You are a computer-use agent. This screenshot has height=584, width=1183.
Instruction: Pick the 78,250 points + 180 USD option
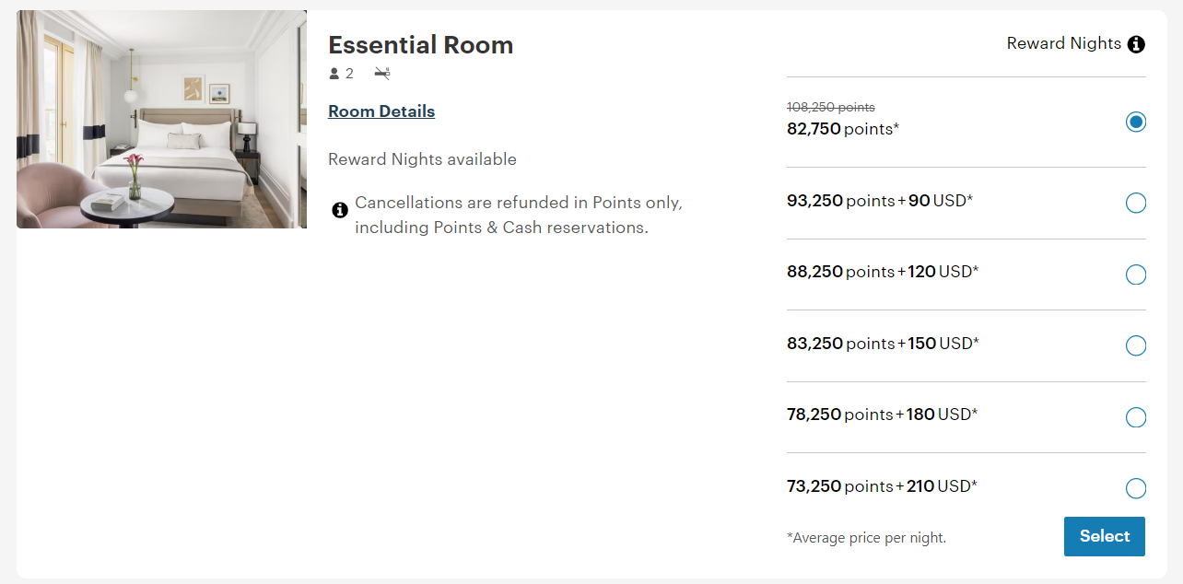(x=1136, y=417)
